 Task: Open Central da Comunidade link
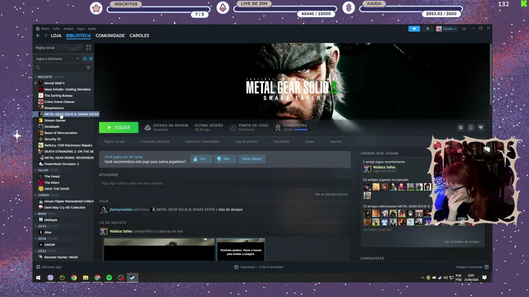click(202, 141)
